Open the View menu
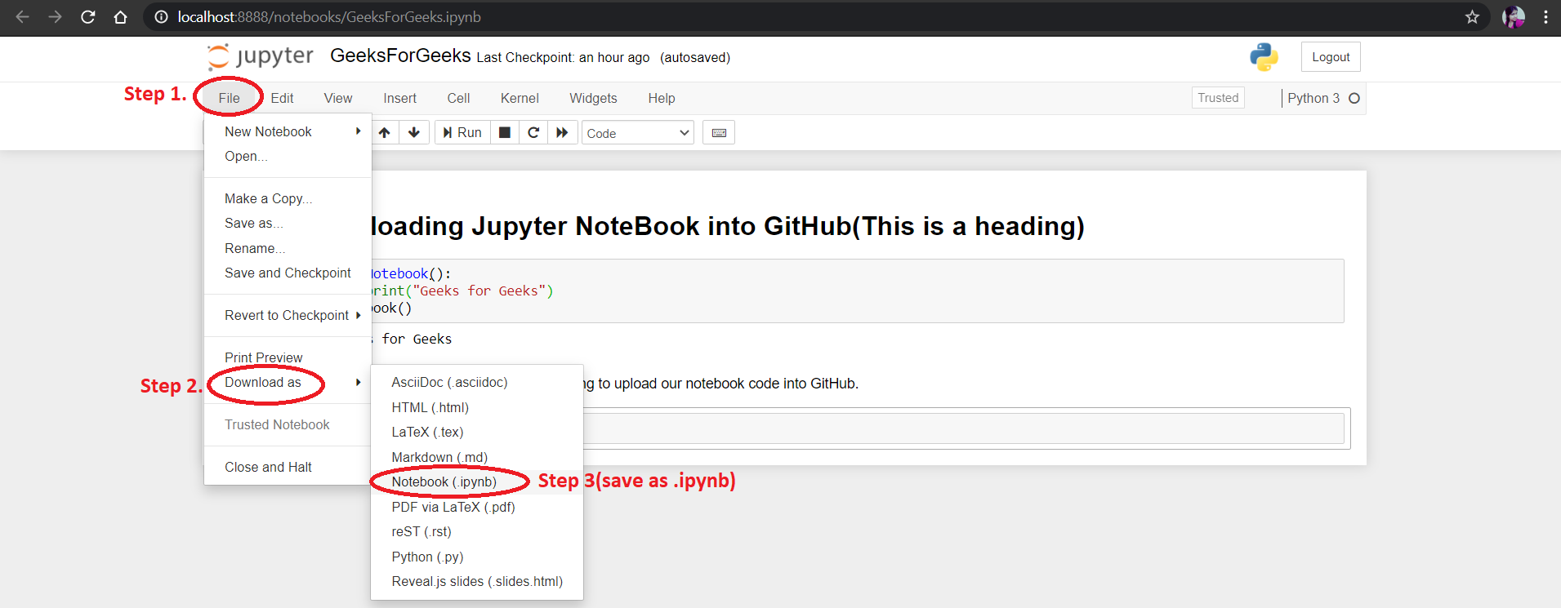 [x=338, y=98]
